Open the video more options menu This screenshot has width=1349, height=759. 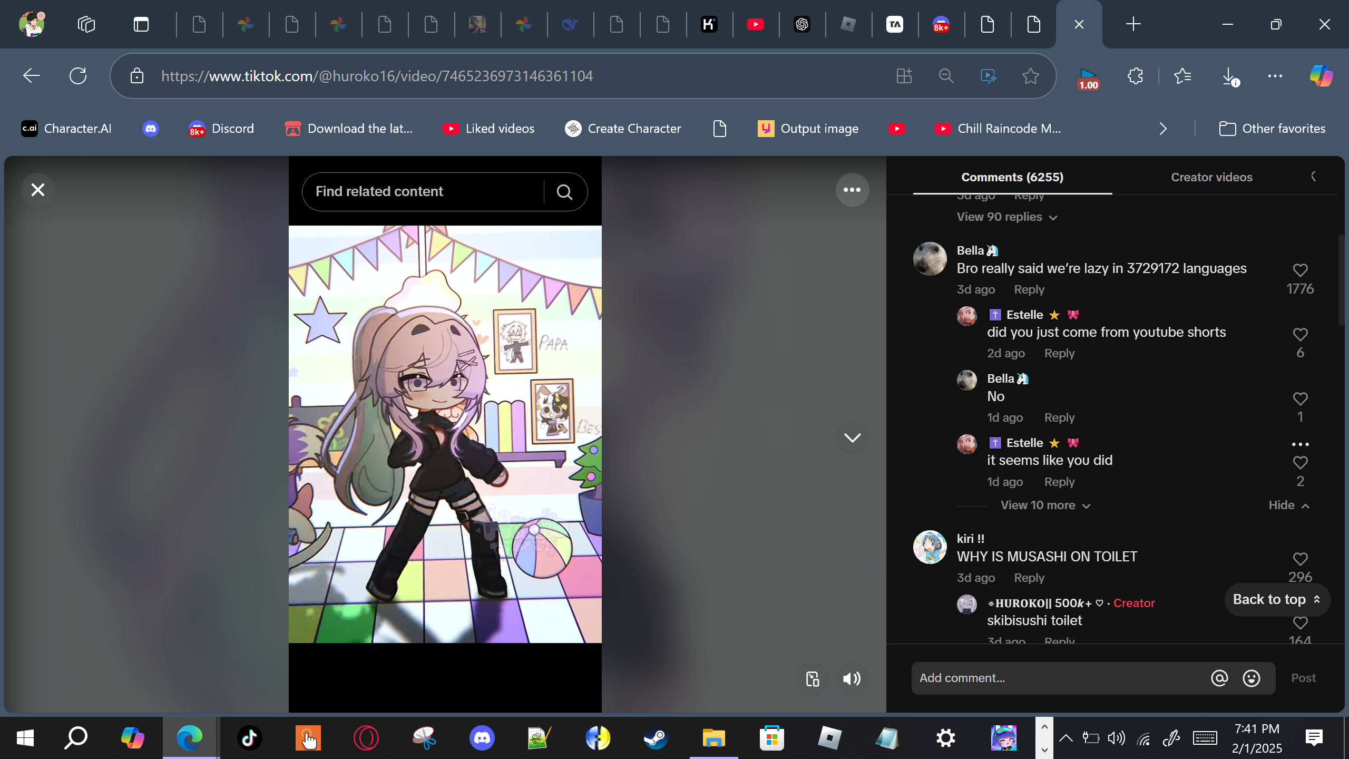(852, 190)
